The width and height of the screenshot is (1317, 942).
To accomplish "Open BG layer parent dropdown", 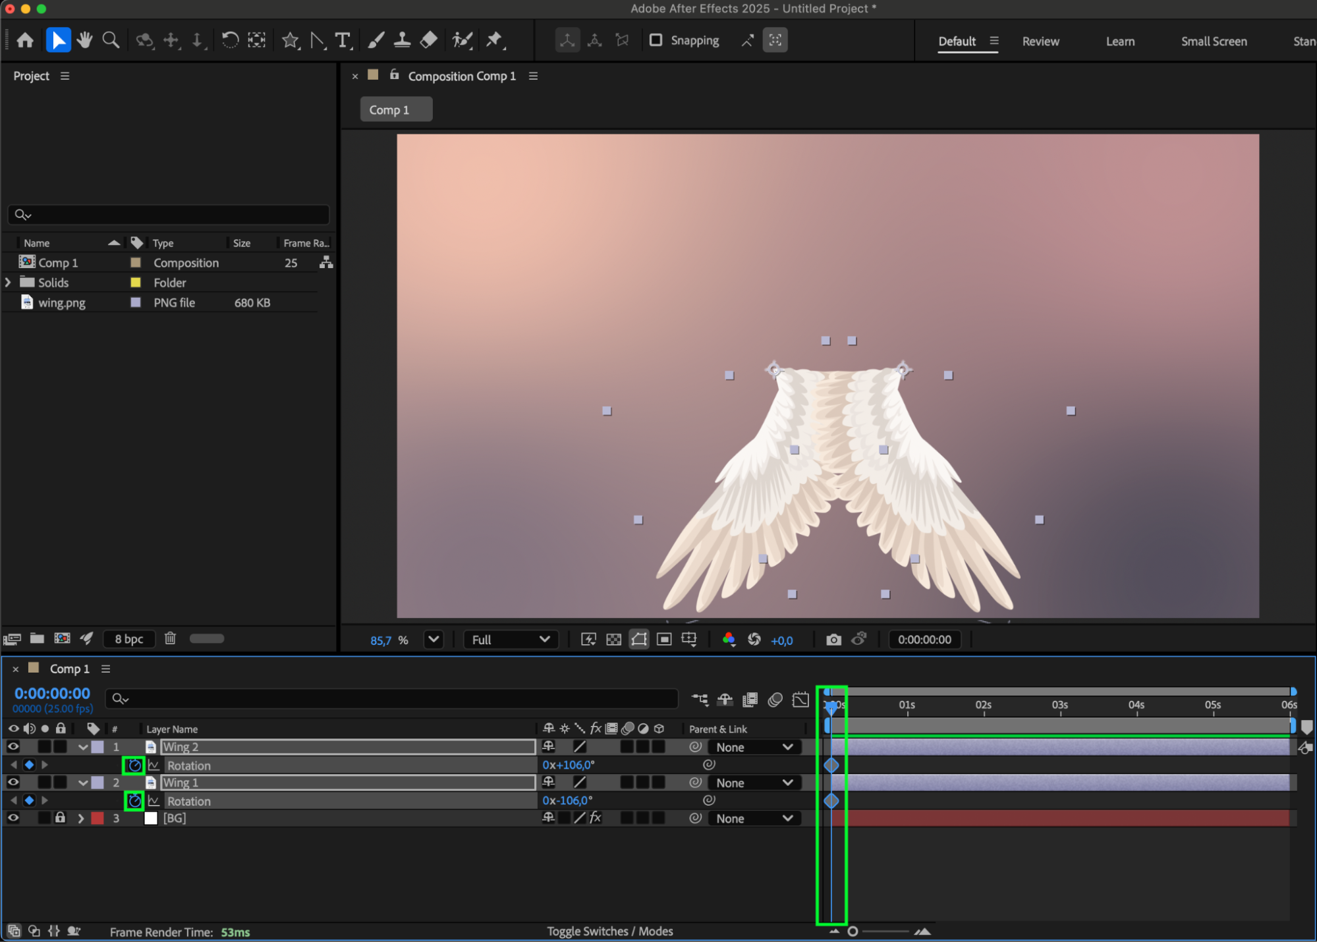I will 754,818.
